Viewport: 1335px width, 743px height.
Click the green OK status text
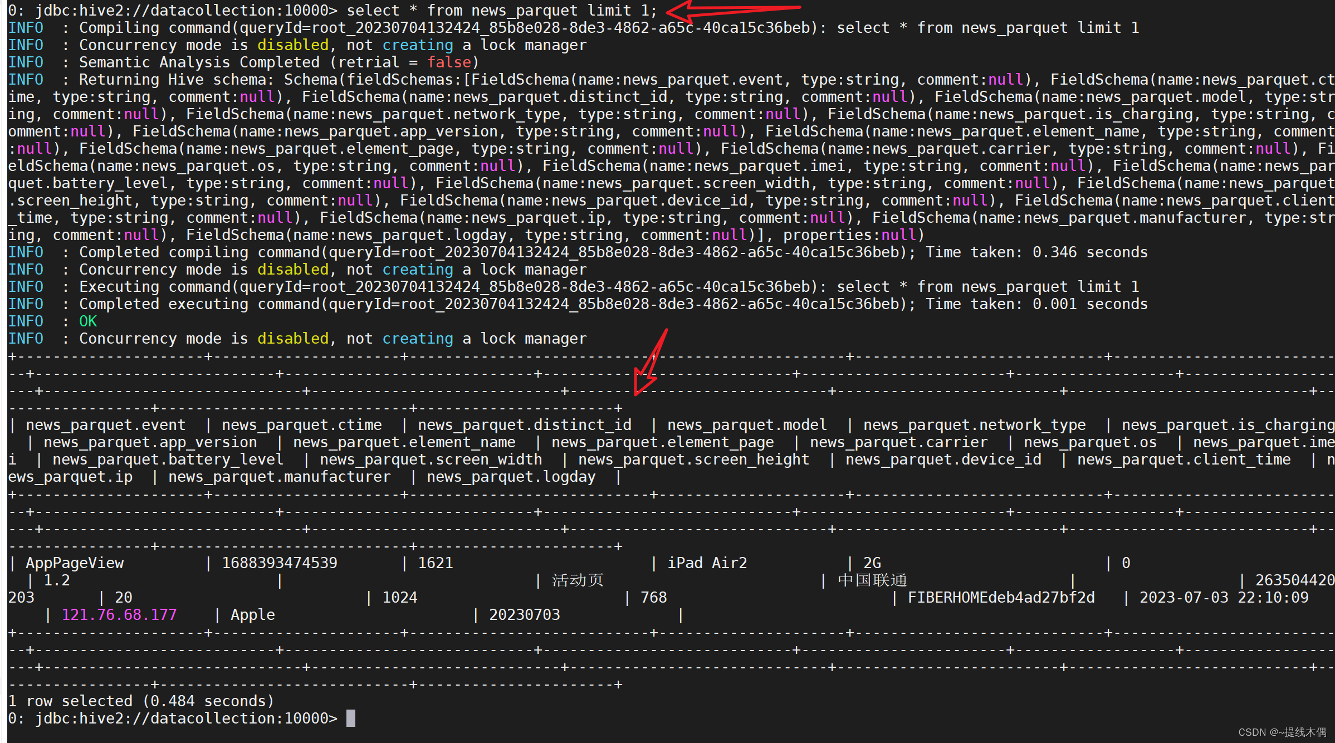[88, 321]
